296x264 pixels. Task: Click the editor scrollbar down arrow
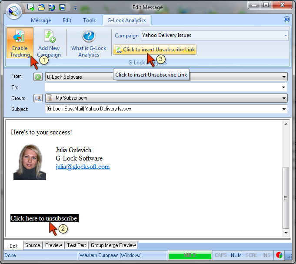[x=286, y=233]
